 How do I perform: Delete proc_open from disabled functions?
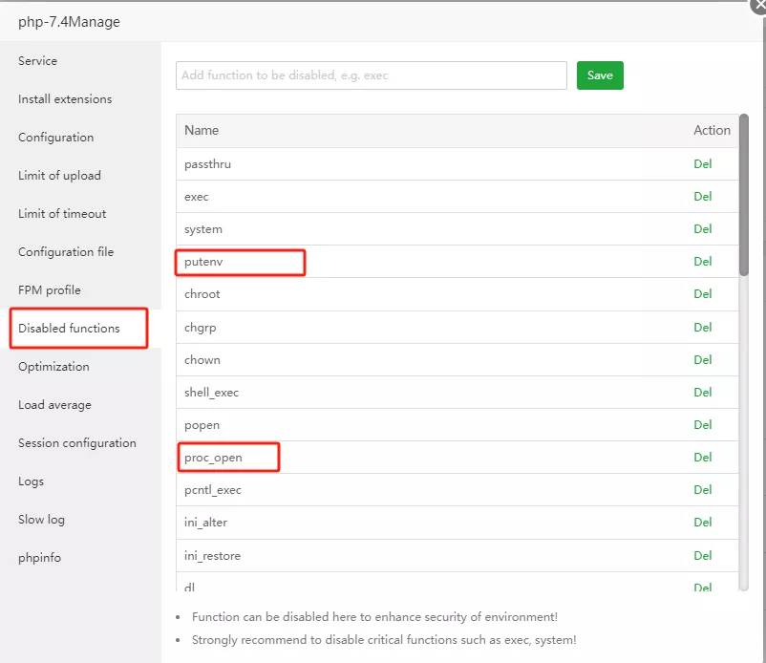(703, 458)
